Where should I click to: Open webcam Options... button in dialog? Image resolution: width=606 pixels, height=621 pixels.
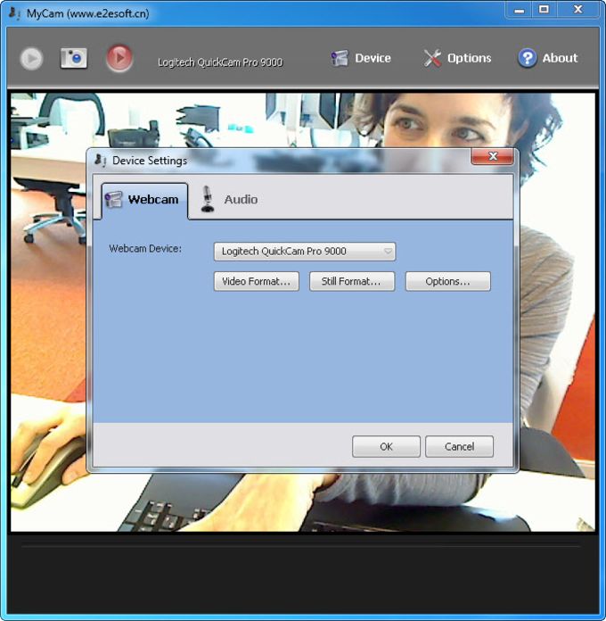point(448,282)
